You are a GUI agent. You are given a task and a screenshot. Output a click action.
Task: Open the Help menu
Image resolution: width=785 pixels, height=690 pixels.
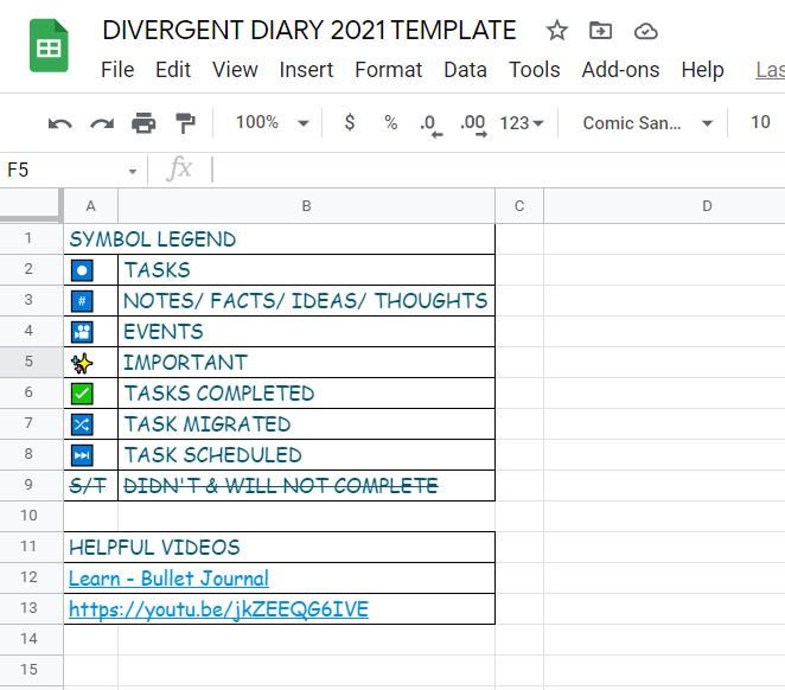pos(702,70)
